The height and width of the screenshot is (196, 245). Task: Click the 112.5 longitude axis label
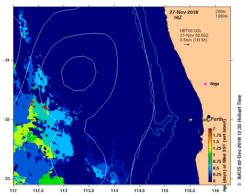(38, 191)
